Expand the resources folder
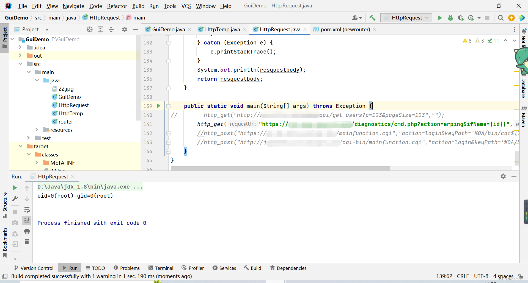 (x=37, y=130)
